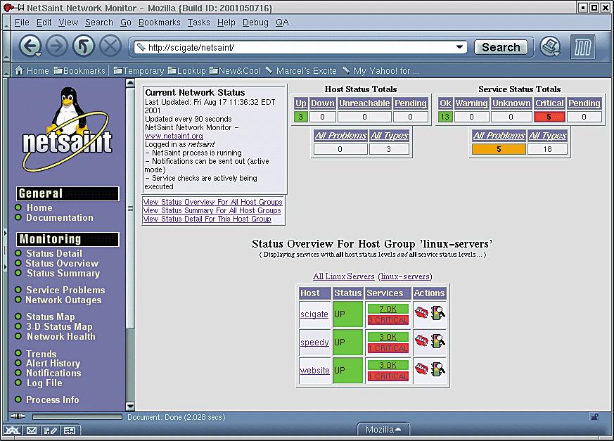Open Service Problems link in sidebar
Screen dimensions: 614x441
pos(65,290)
